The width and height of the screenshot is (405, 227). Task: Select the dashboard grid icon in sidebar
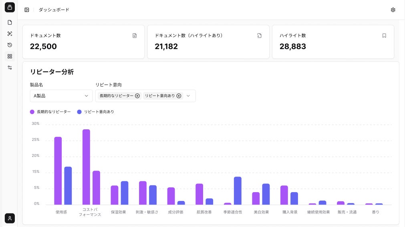click(x=10, y=56)
